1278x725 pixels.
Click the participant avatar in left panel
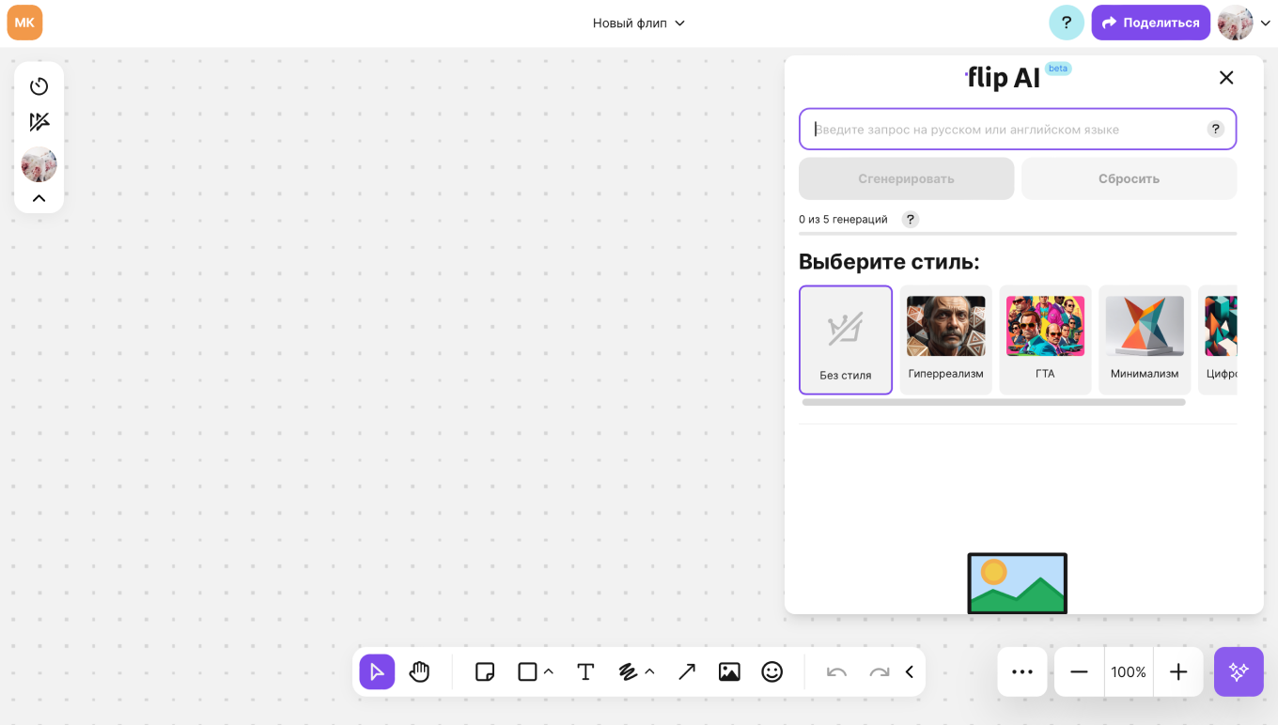click(39, 164)
